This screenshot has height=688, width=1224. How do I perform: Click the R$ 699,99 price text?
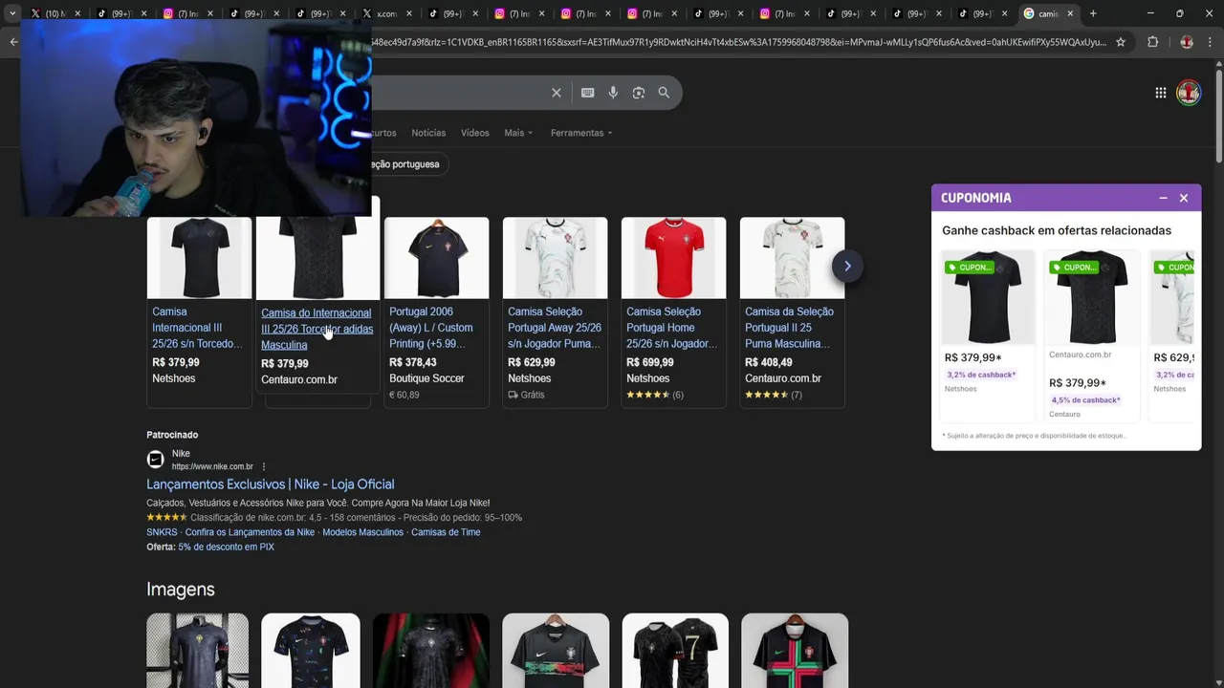point(650,362)
